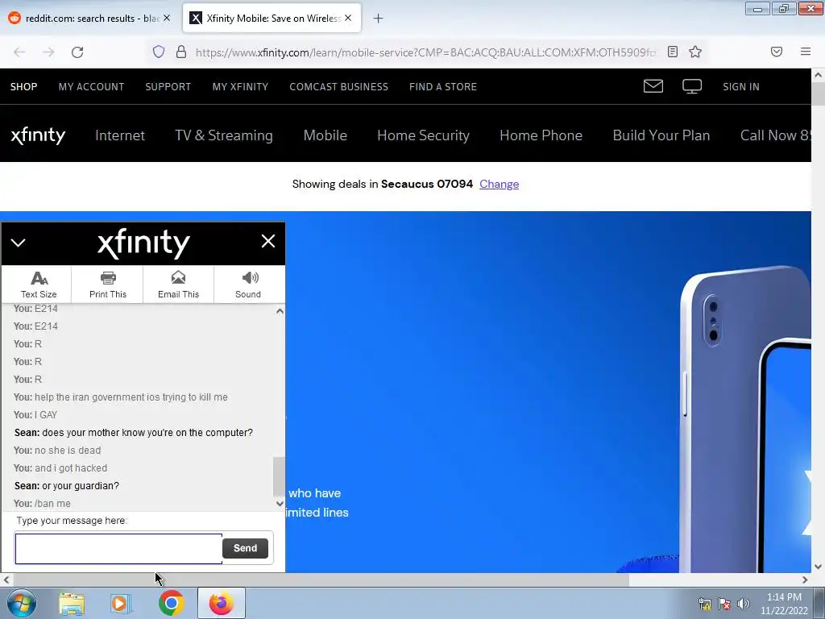Open Build Your Plan nav item

point(661,135)
